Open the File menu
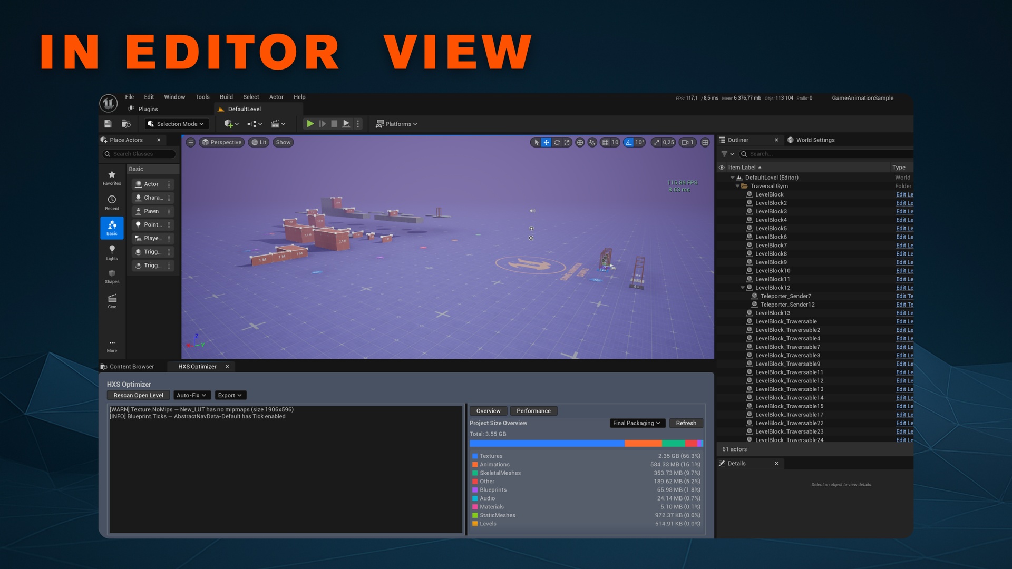Viewport: 1012px width, 569px height. pos(130,97)
